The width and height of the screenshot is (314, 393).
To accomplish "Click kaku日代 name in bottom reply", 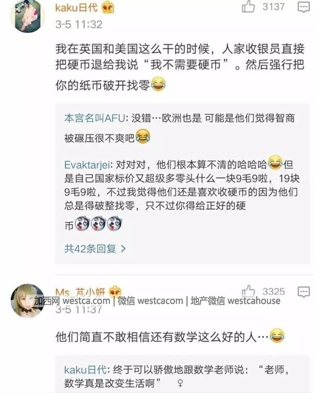I will point(85,370).
